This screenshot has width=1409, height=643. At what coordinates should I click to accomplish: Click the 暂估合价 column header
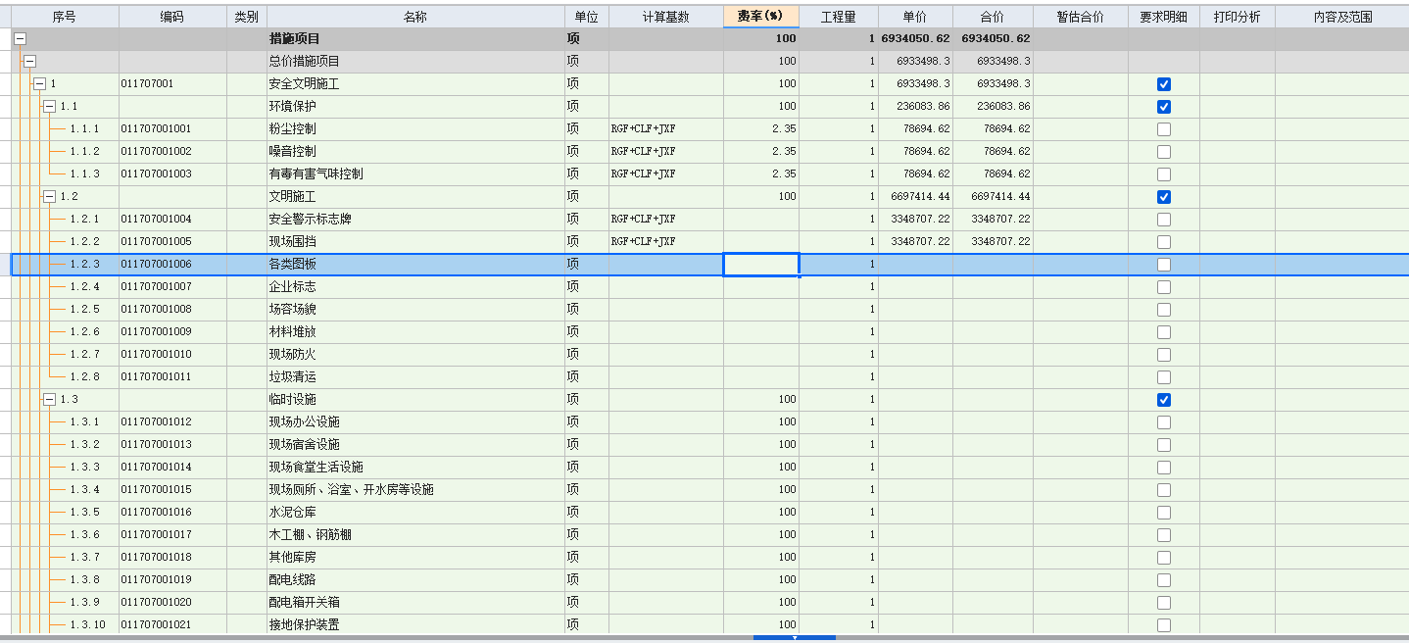1081,17
